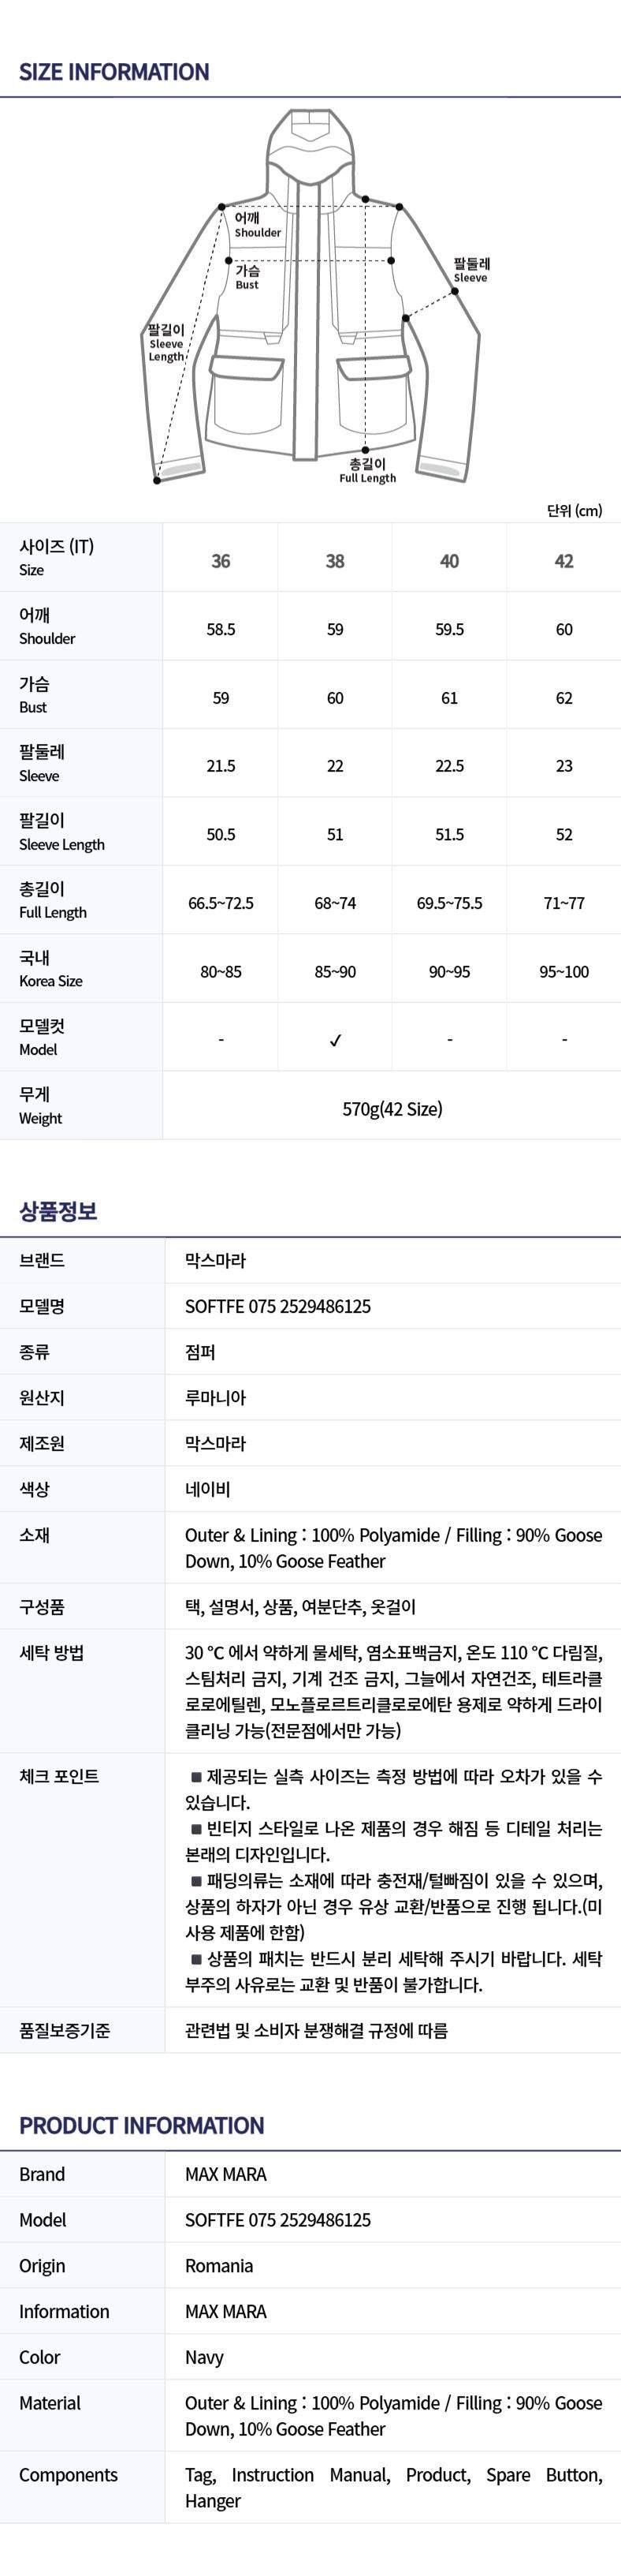Click the 막스마라 brand value
621x2576 pixels.
(x=214, y=1260)
